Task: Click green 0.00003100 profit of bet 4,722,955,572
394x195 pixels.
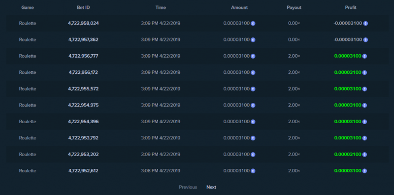Action: (x=348, y=89)
